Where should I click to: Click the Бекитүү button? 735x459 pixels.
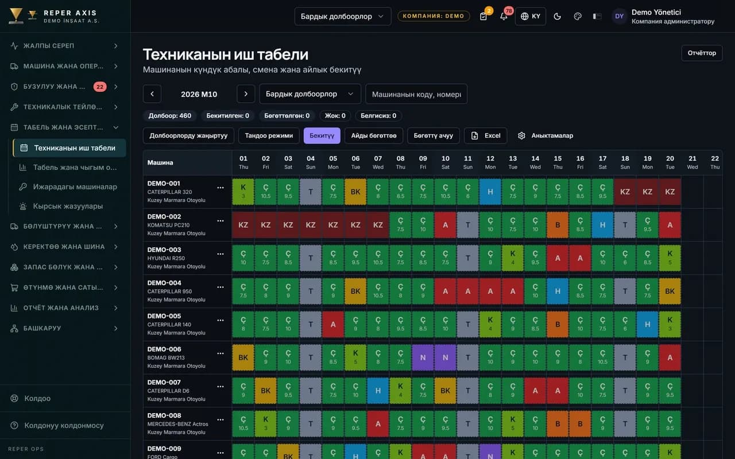(322, 135)
